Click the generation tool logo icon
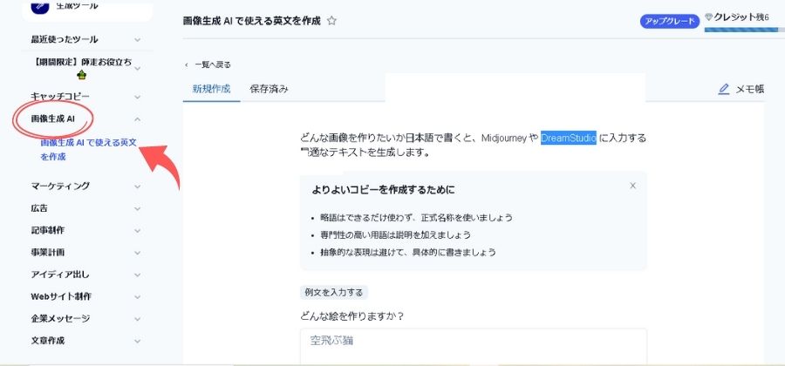The image size is (785, 366). [40, 6]
